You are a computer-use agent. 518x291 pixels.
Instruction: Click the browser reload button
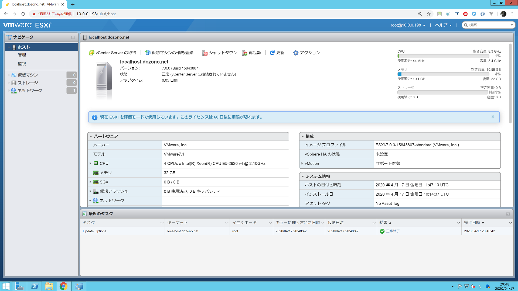pos(23,14)
